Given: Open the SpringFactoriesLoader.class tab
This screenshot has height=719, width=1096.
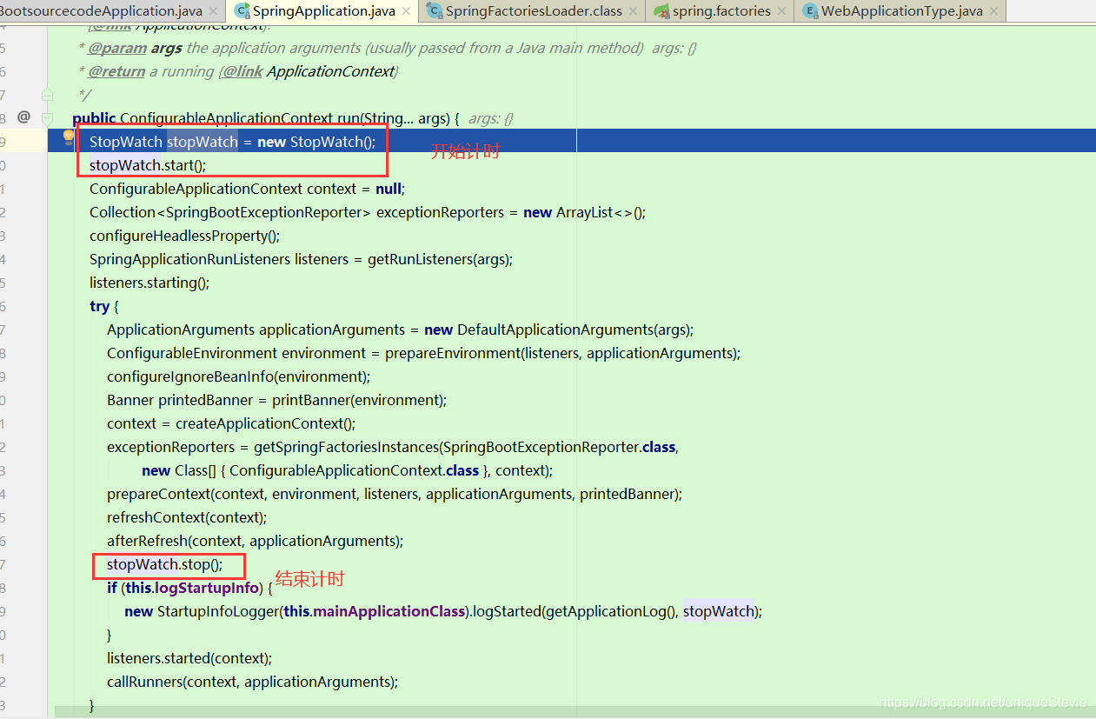Looking at the screenshot, I should click(534, 11).
